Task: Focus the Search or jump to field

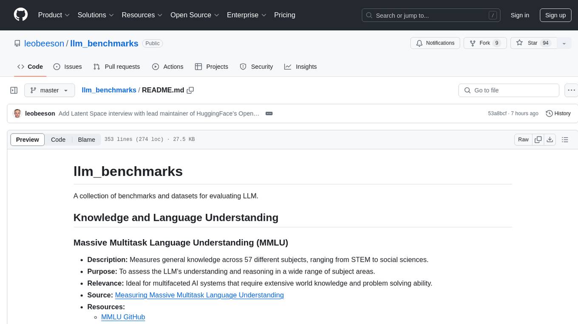Action: pyautogui.click(x=431, y=15)
